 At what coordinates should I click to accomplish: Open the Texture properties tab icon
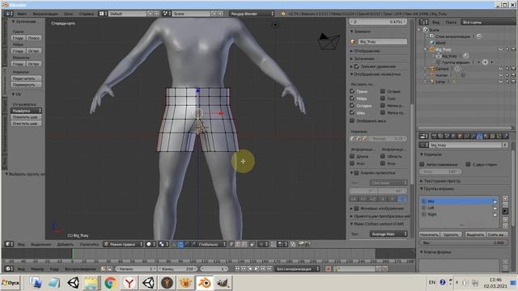coord(493,136)
